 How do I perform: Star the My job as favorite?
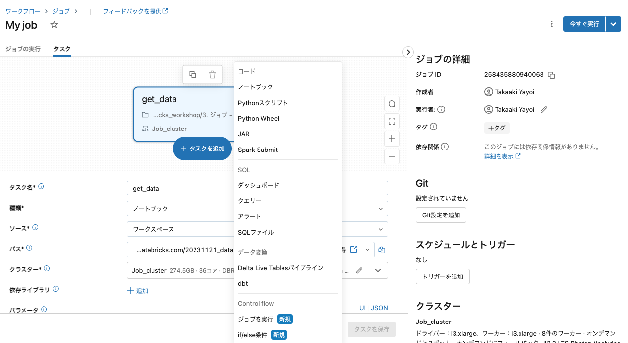53,24
